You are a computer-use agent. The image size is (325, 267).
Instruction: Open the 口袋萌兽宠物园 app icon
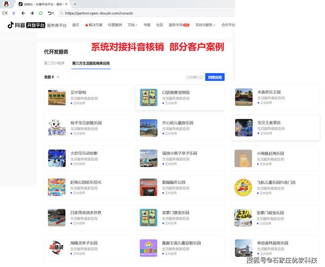point(149,97)
